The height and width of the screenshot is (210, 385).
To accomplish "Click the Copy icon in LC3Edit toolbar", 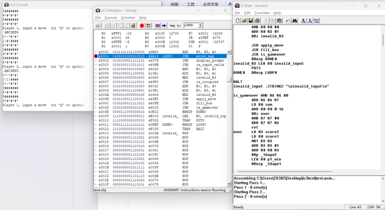I will pyautogui.click(x=273, y=21).
